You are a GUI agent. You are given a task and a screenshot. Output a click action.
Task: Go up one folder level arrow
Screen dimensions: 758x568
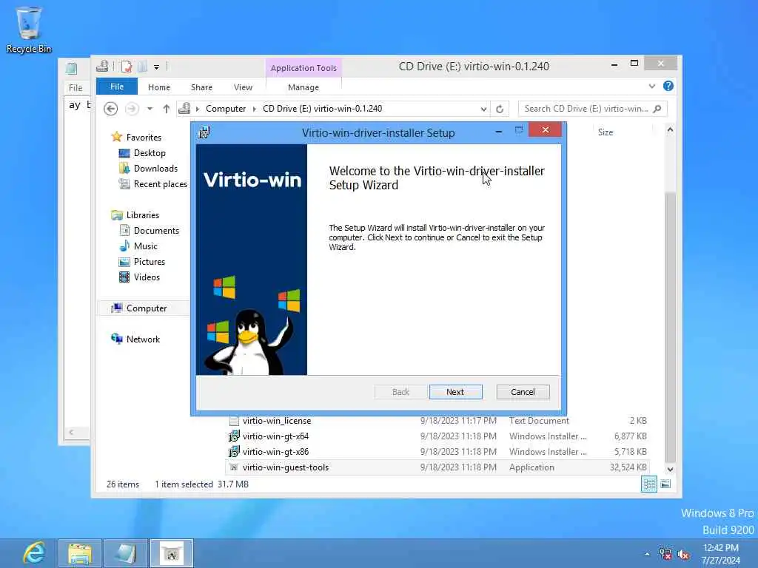tap(167, 109)
